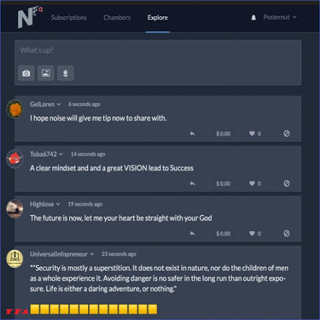Click the image upload icon

pyautogui.click(x=46, y=73)
